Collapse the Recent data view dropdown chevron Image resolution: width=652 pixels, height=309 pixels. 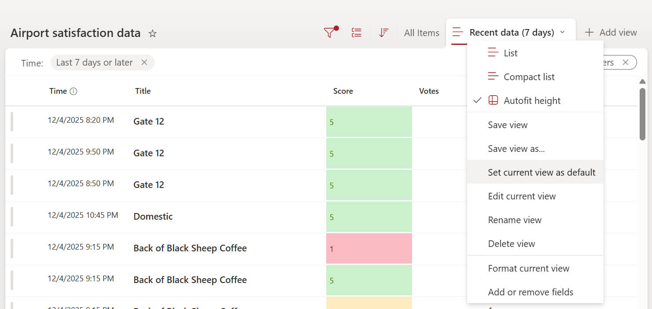coord(562,33)
